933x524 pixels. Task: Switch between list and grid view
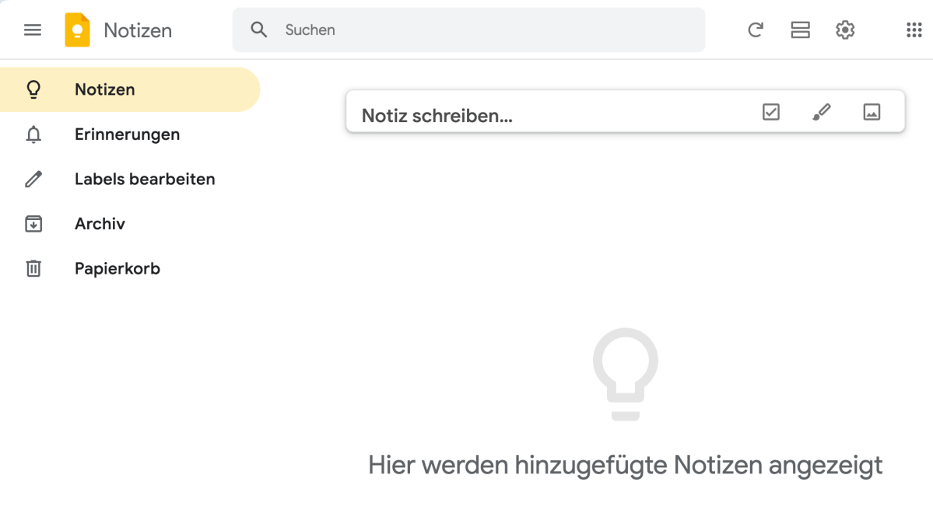(800, 30)
